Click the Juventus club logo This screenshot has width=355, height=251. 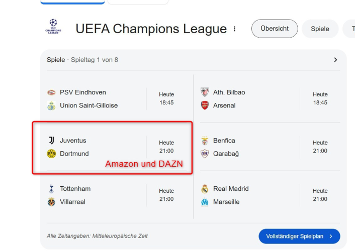pos(51,141)
